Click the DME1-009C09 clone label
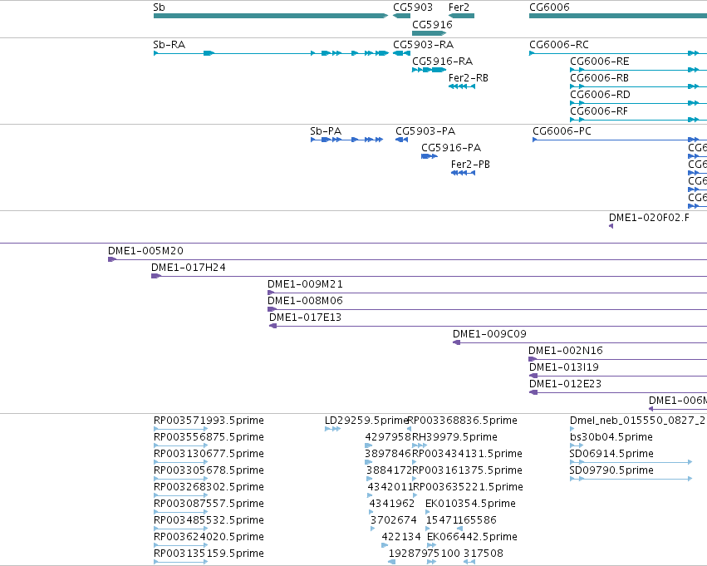Screen dimensions: 707x566 click(x=489, y=334)
